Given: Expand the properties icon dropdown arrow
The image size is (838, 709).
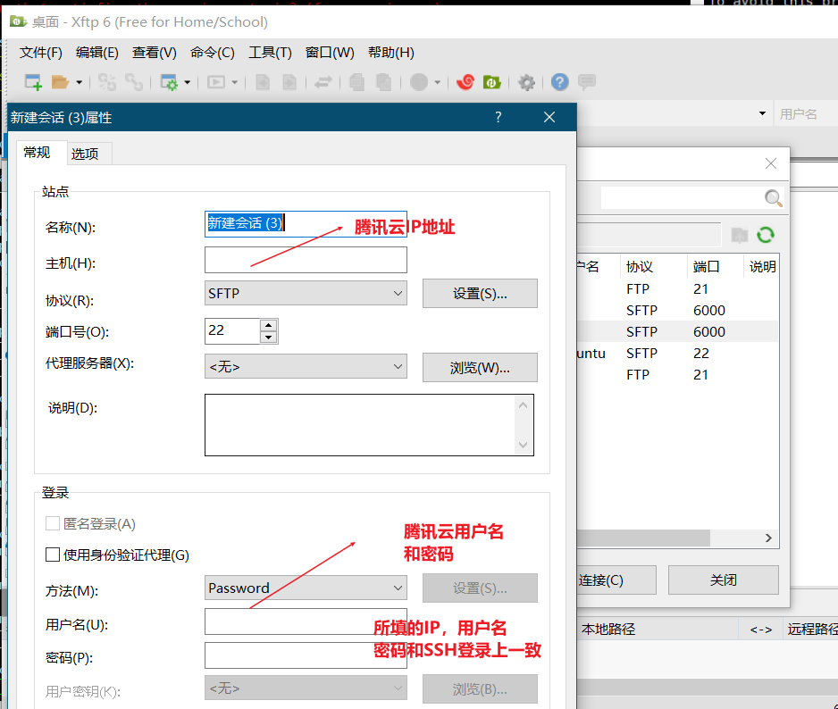Looking at the screenshot, I should coord(187,82).
